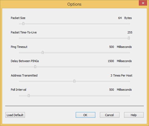This screenshot has width=149, height=126.
Task: Click the 3 Times Per Host value text
Action: coord(121,75)
